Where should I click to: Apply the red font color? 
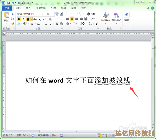(32, 24)
